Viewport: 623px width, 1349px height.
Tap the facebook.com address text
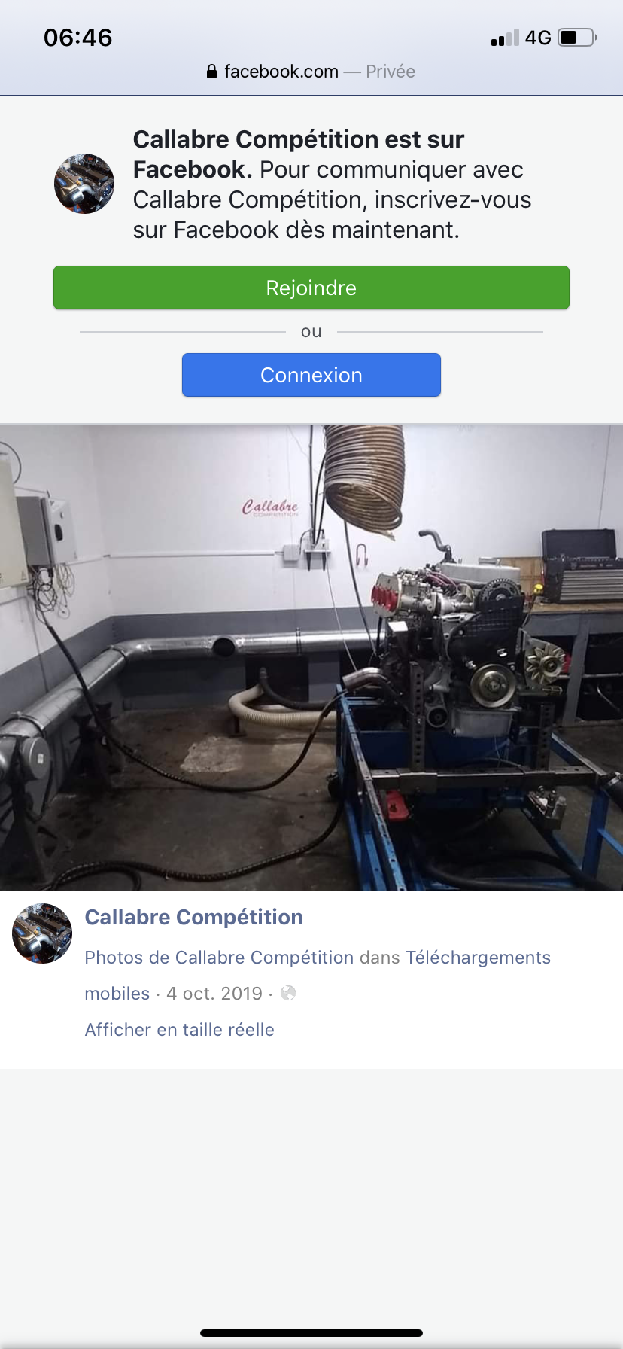281,72
